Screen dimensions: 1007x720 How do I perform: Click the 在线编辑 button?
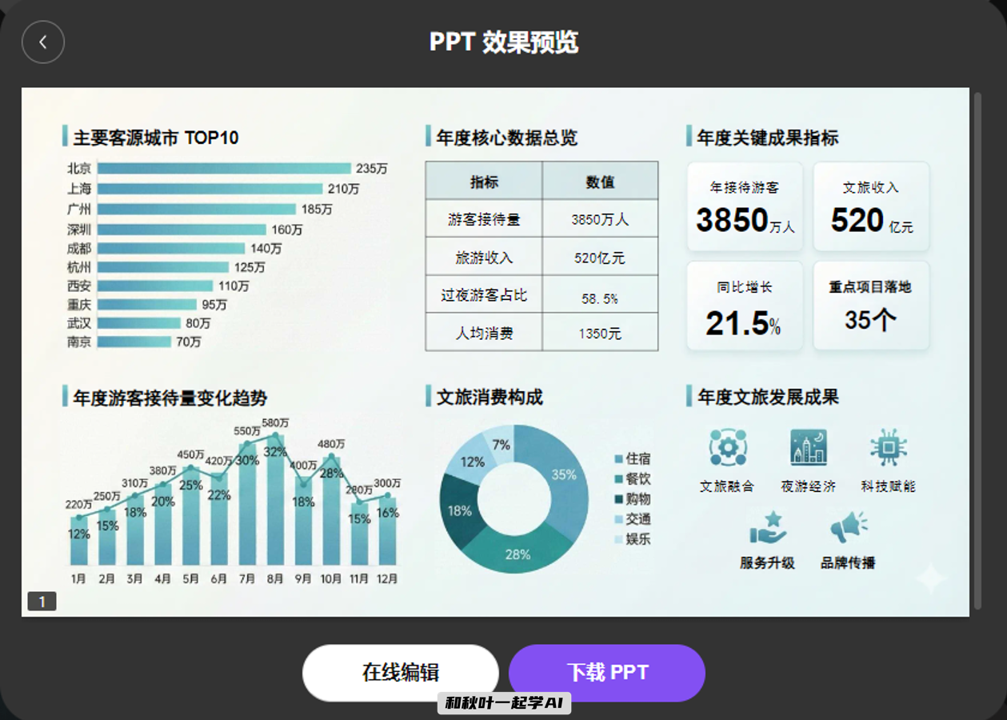399,673
